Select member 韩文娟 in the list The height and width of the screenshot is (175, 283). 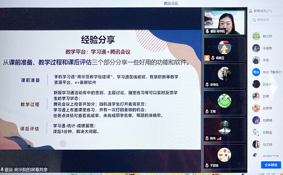pyautogui.click(x=267, y=36)
